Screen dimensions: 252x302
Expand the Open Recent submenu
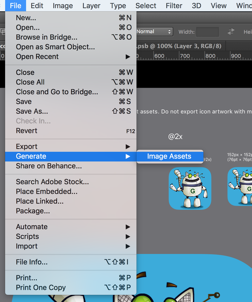click(x=71, y=57)
